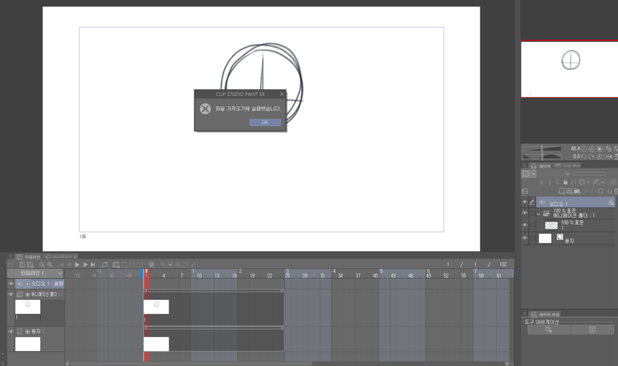Image resolution: width=618 pixels, height=366 pixels.
Task: Play the animation in the timeline
Action: 77,265
